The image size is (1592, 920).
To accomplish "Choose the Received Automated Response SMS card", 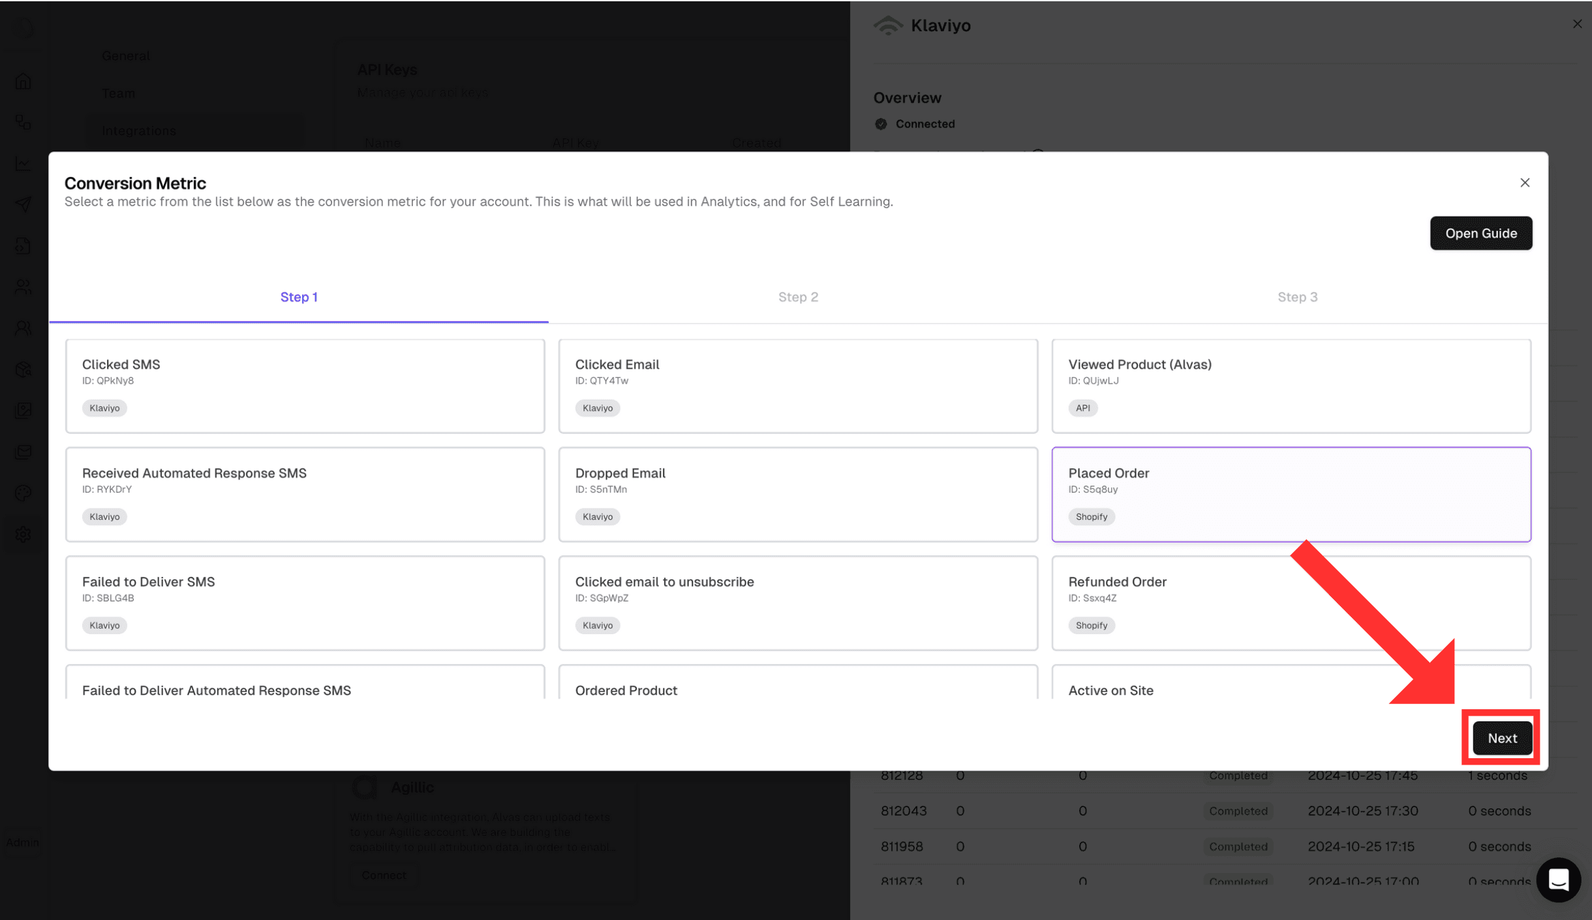I will pos(305,494).
